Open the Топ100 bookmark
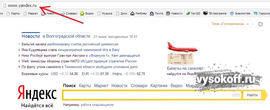The height and width of the screenshot is (110, 270). coord(193,13)
